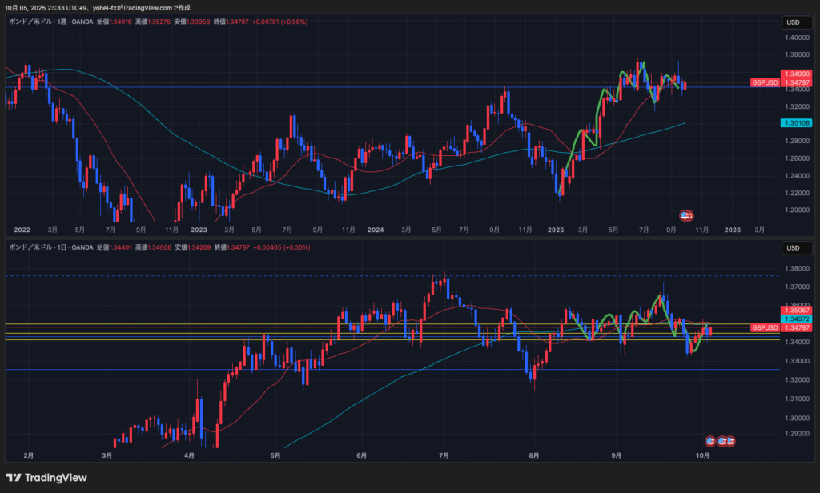
Task: Click the weekly chart title ポンド／米ドル 1週 OANDA
Action: click(x=50, y=22)
